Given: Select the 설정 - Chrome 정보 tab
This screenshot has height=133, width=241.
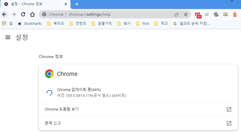Looking at the screenshot, I should pyautogui.click(x=35, y=4).
